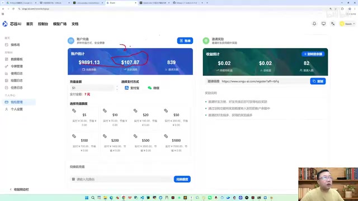358x201 pixels.
Task: Select the $500 recharge amount card
Action: 145,143
